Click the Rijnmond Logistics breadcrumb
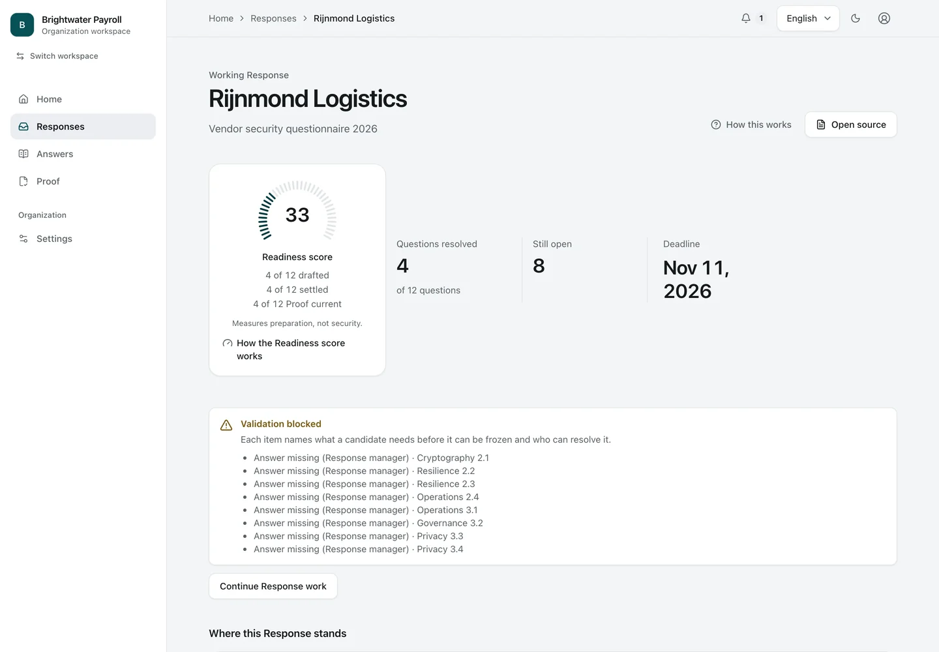Image resolution: width=939 pixels, height=652 pixels. 354,18
